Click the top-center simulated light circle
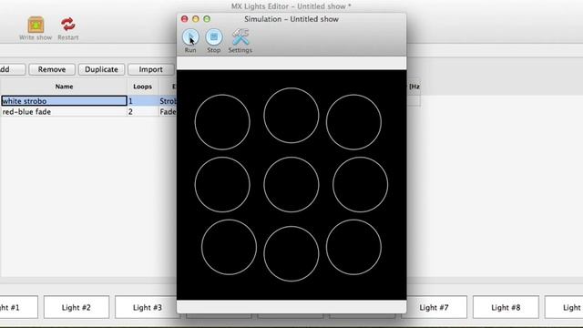 (291, 116)
